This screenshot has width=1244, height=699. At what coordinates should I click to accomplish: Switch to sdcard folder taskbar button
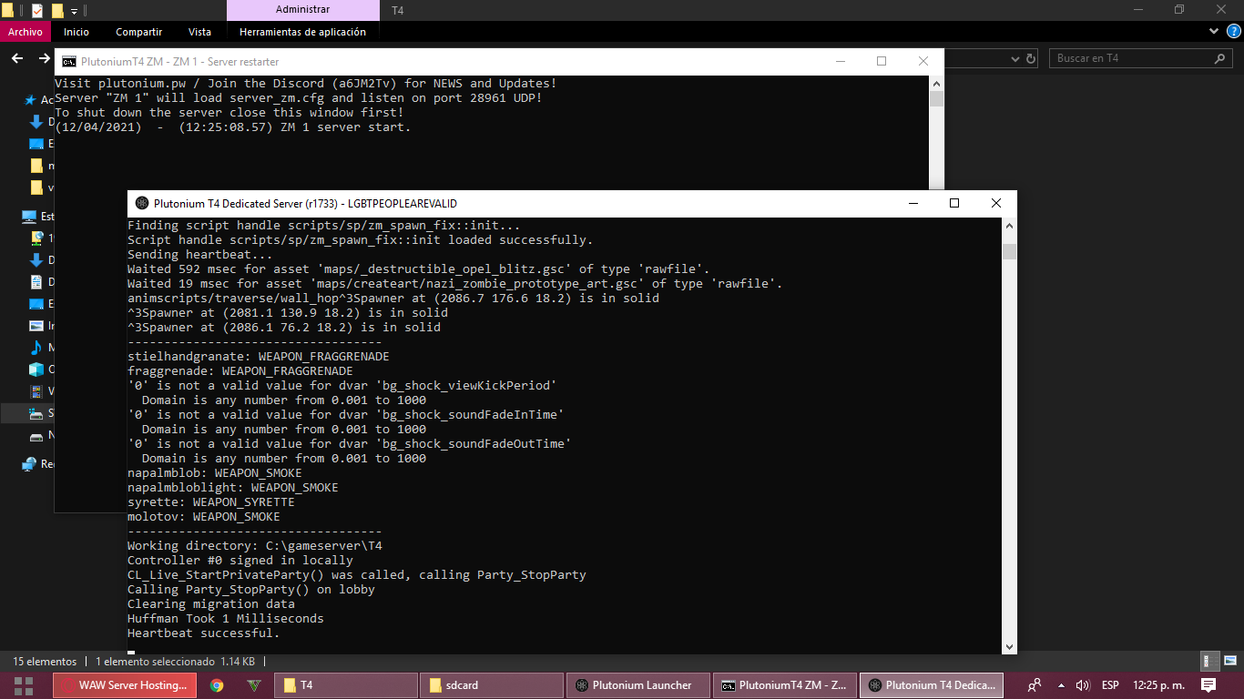coord(492,685)
